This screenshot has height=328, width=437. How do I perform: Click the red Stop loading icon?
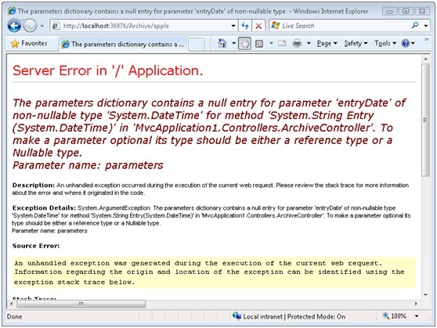(258, 26)
